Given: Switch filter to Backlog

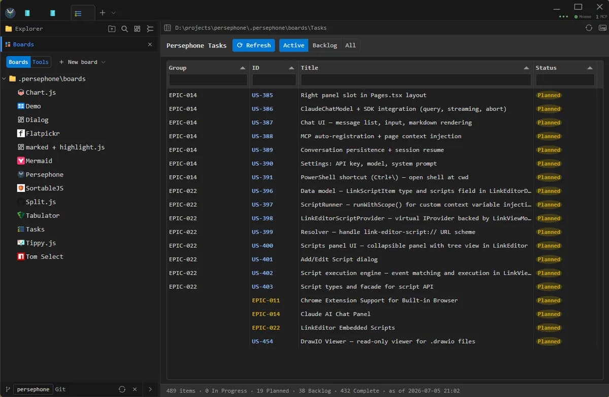Looking at the screenshot, I should [x=325, y=45].
